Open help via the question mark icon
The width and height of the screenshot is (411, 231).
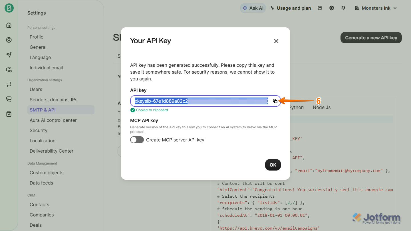pos(320,8)
